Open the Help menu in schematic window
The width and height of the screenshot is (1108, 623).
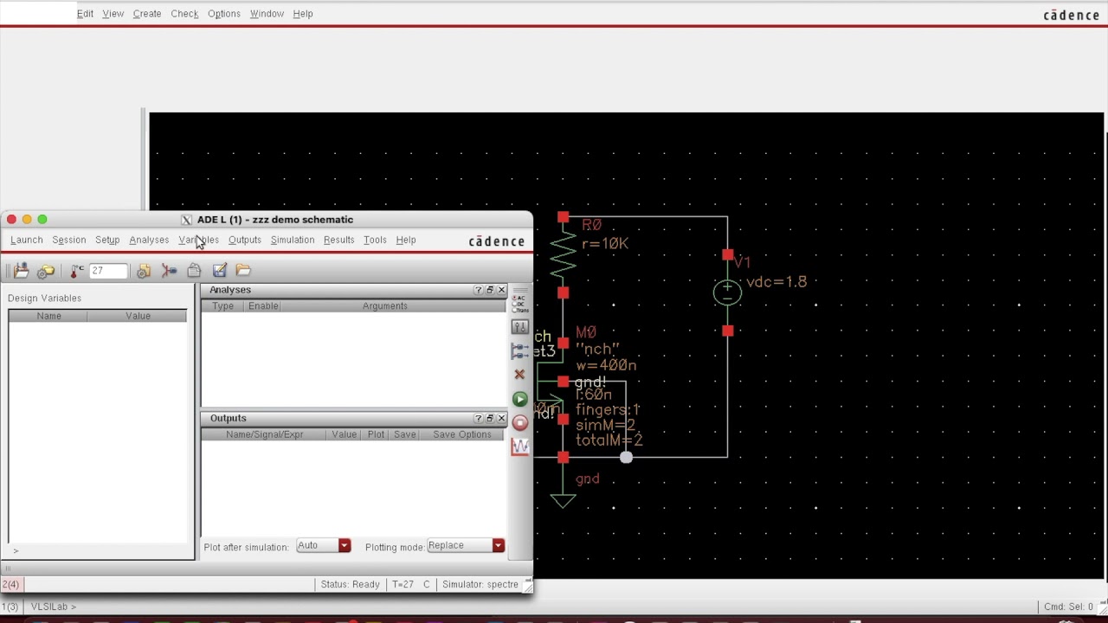point(303,14)
